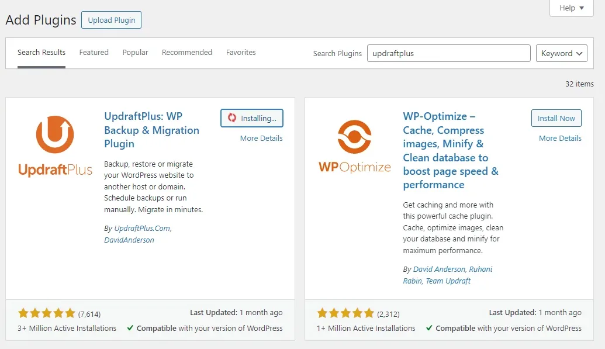Expand the Help panel dropdown

pos(572,8)
